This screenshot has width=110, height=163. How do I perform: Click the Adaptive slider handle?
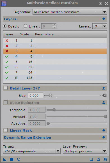[x=48, y=123]
